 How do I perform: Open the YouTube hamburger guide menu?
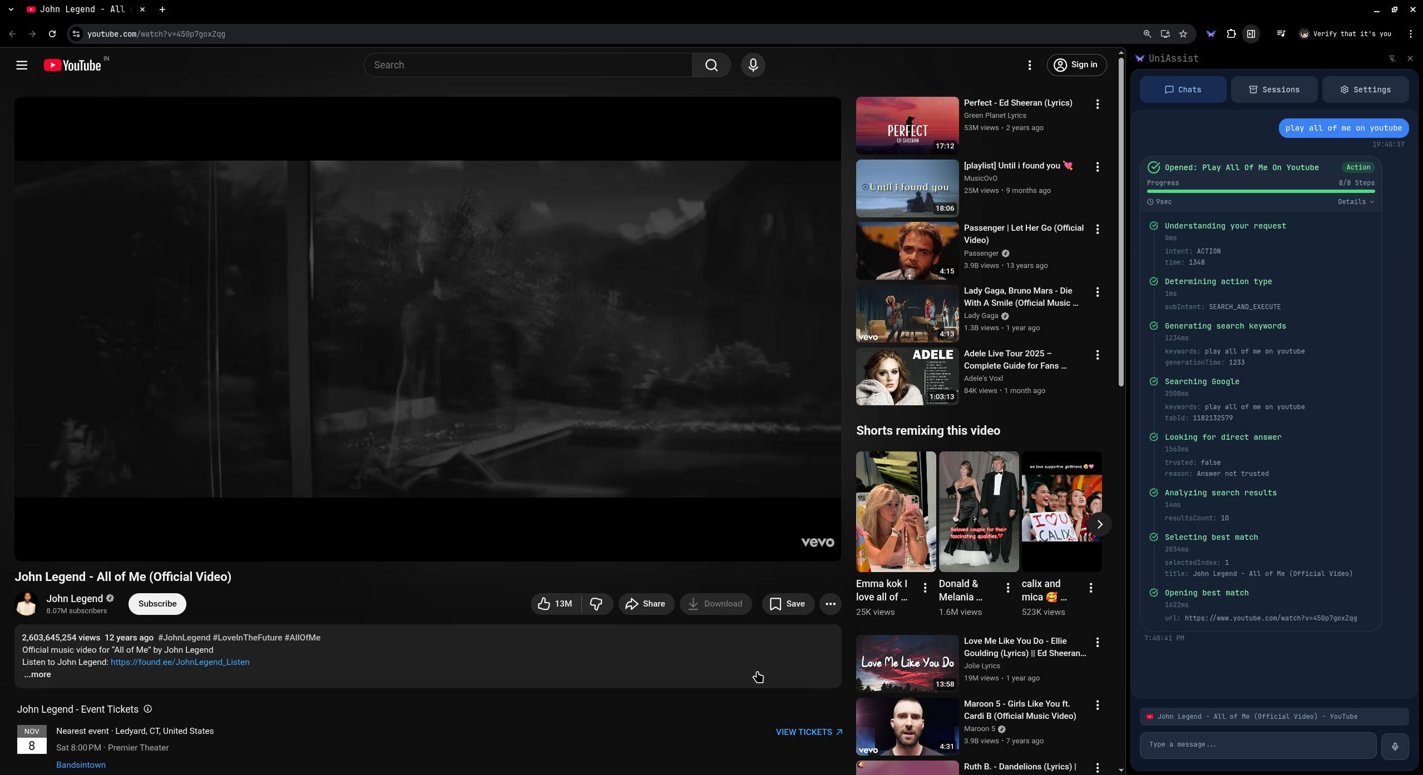coord(22,65)
